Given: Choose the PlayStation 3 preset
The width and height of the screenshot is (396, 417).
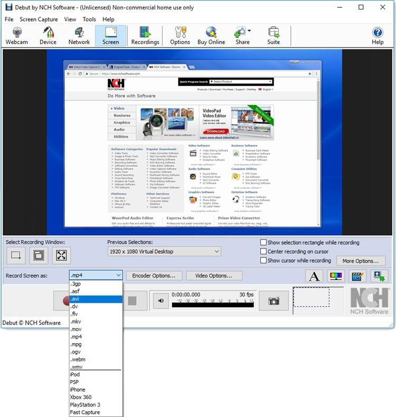Looking at the screenshot, I should pos(96,405).
